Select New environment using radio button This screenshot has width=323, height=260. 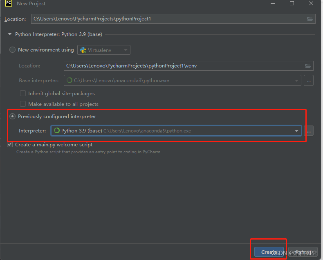12,50
